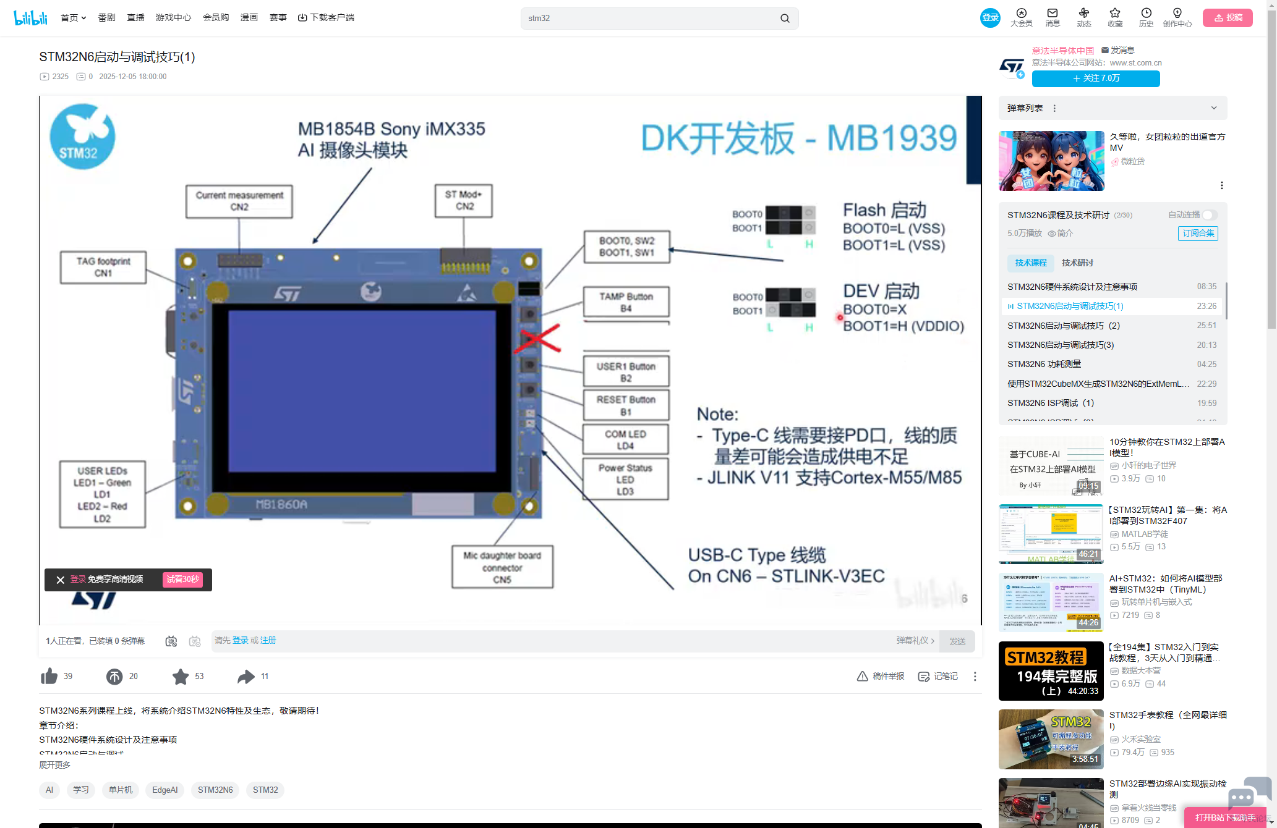Open the 动态 feed icon

(x=1084, y=17)
